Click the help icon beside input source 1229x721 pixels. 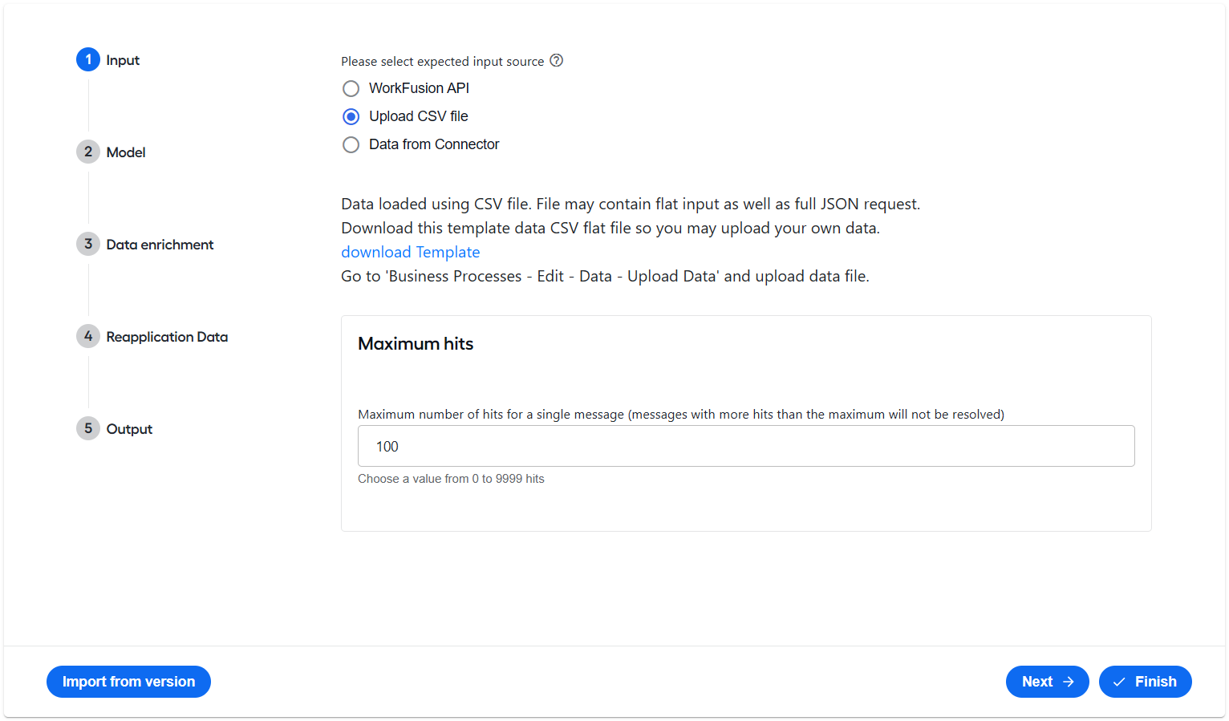pyautogui.click(x=556, y=60)
